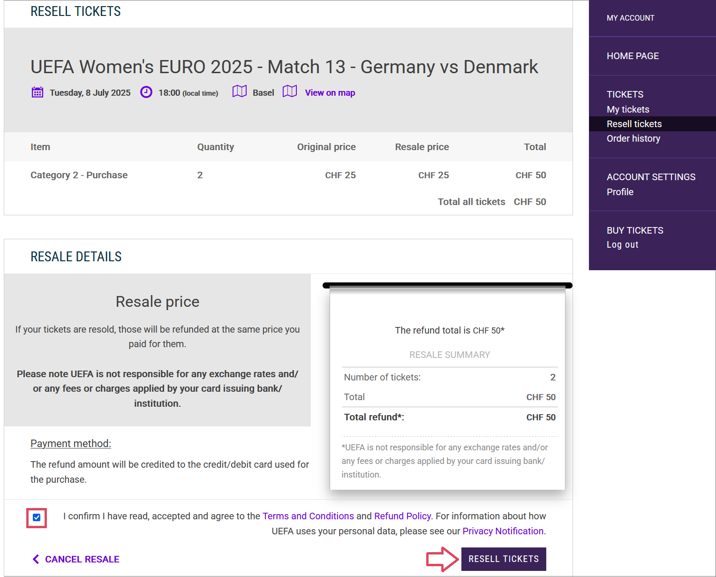
Task: Click the clock icon next to 18:00
Action: point(146,92)
